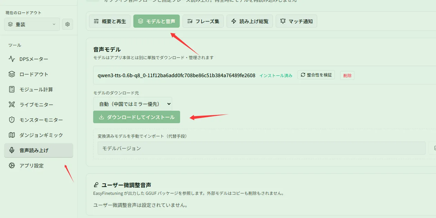
Task: Click ダウンロードしてインストール button
Action: click(x=136, y=117)
